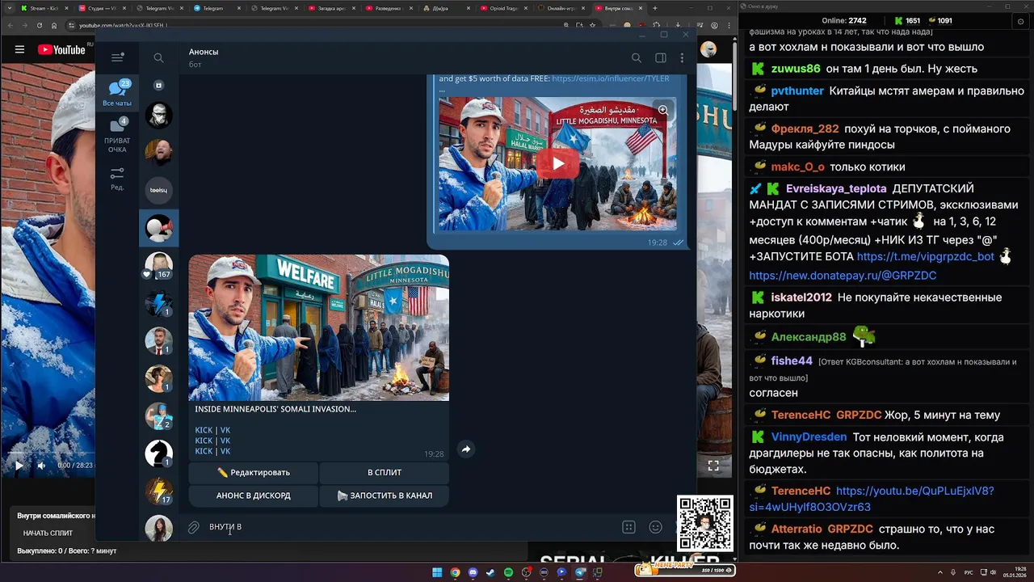
Task: Click the 'Редактировать' bot button
Action: tap(253, 472)
